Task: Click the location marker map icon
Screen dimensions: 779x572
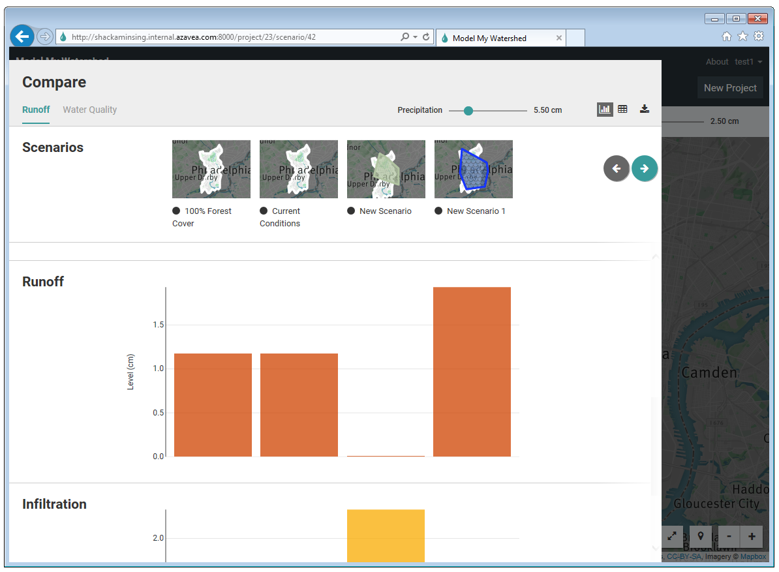Action: (x=701, y=536)
